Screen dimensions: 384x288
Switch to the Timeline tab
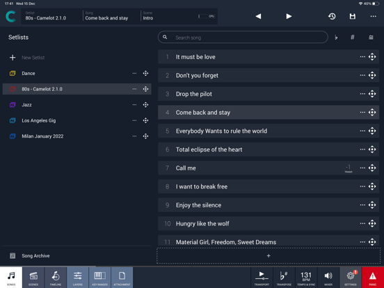coord(56,278)
